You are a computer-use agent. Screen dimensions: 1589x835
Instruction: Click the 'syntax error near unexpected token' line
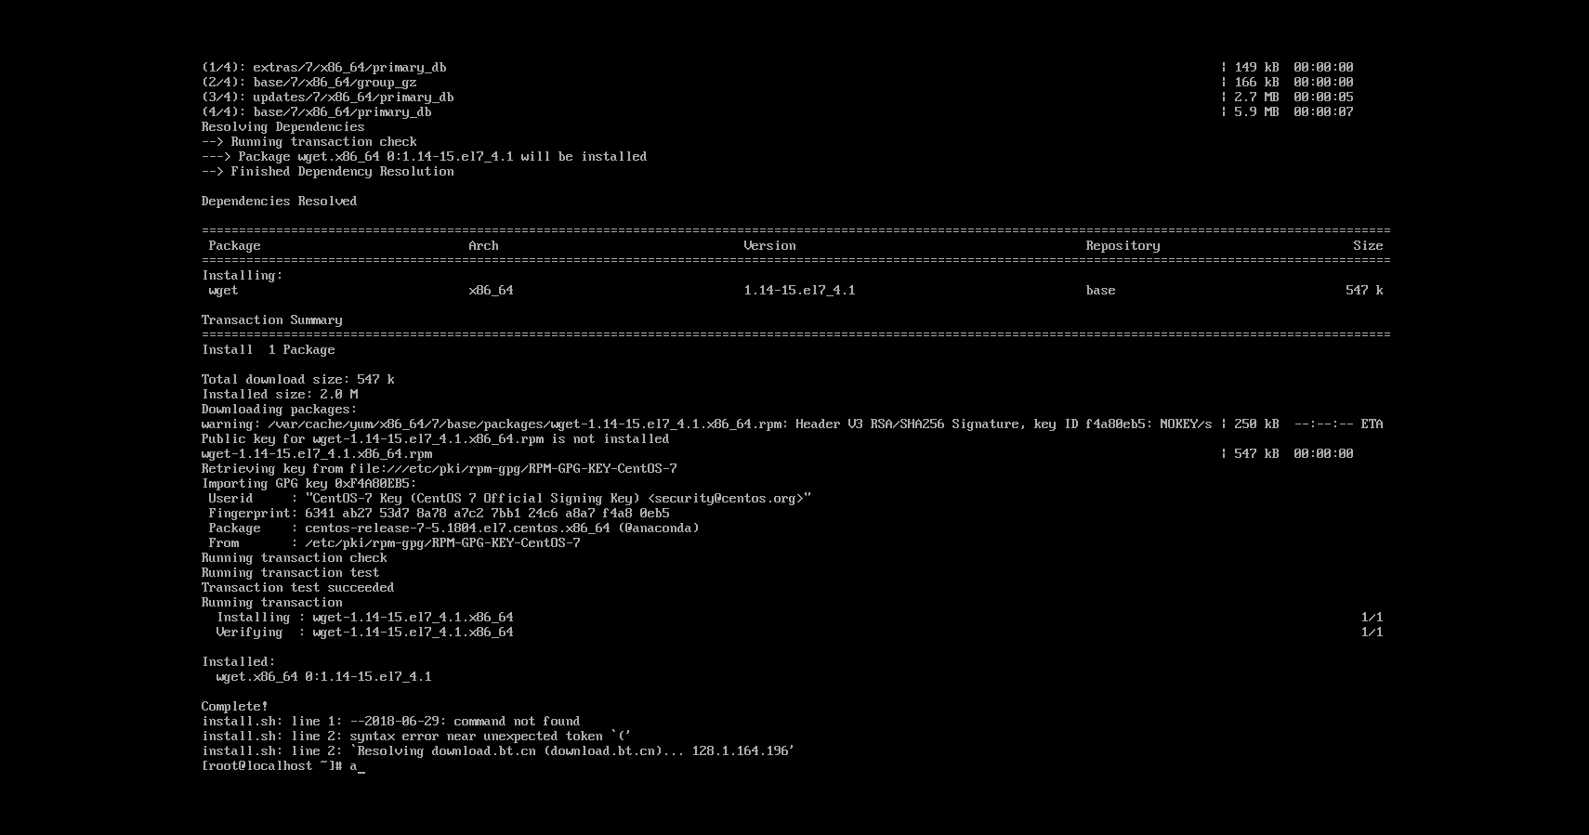coord(417,736)
